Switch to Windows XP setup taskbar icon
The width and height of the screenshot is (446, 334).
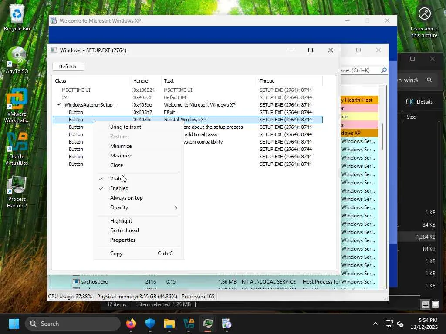click(x=226, y=324)
